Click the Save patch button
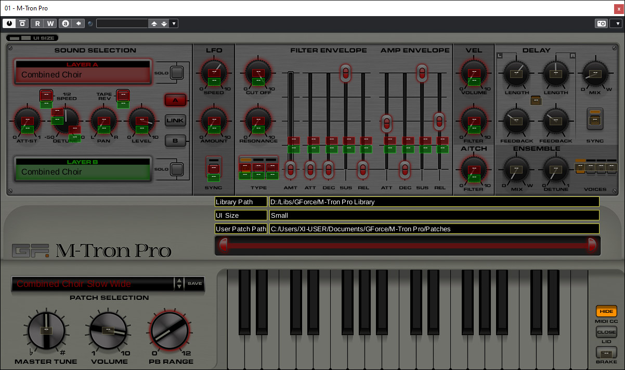Screen dimensions: 625x370 (x=194, y=283)
